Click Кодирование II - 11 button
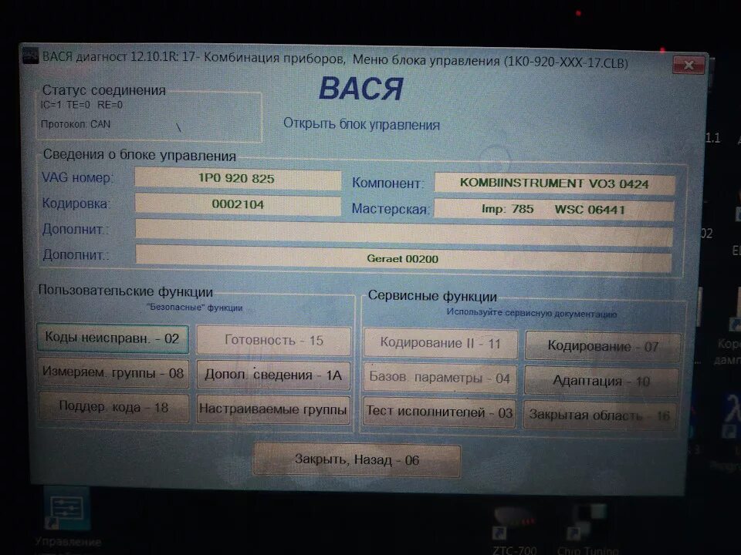 click(441, 343)
